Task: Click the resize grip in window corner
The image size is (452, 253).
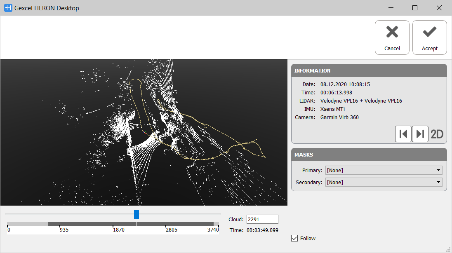Action: [x=448, y=249]
